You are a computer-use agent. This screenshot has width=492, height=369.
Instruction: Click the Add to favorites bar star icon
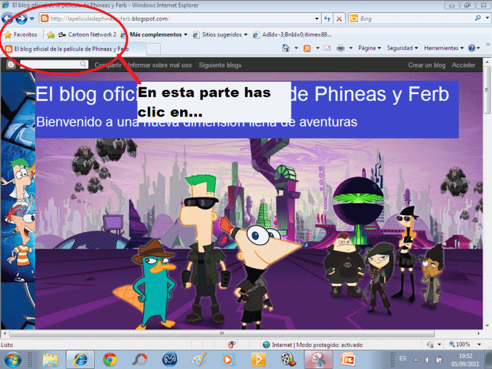pyautogui.click(x=50, y=35)
